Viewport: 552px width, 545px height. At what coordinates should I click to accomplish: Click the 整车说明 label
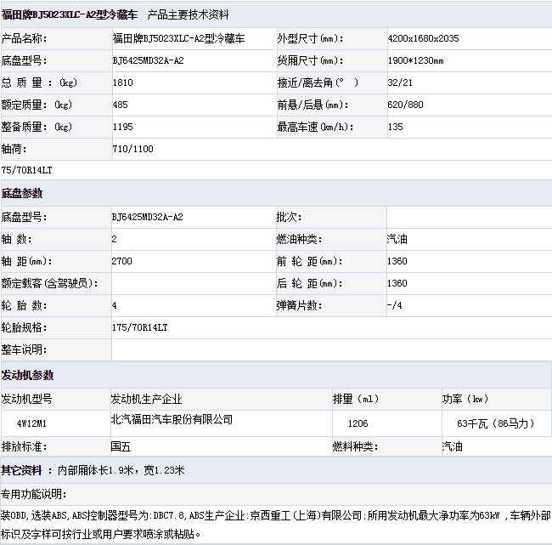click(x=24, y=349)
